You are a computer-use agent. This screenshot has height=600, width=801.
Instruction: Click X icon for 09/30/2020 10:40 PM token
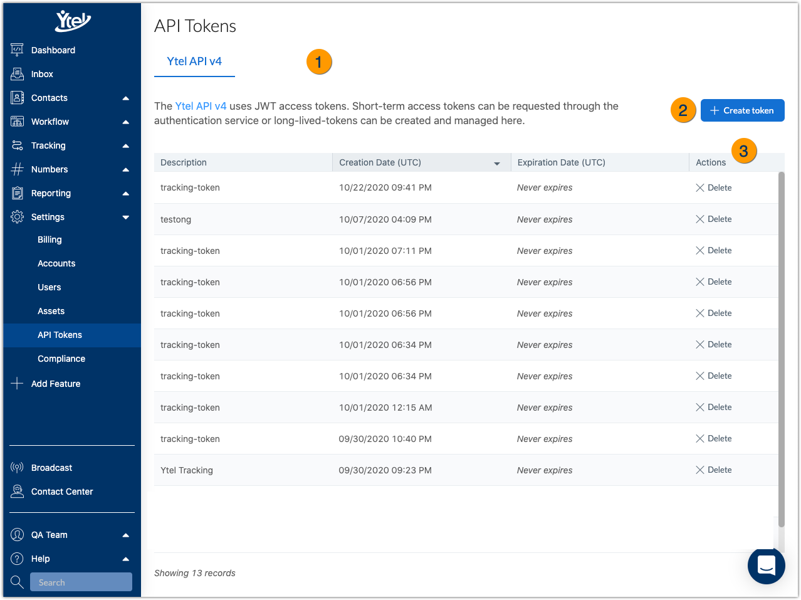(700, 439)
